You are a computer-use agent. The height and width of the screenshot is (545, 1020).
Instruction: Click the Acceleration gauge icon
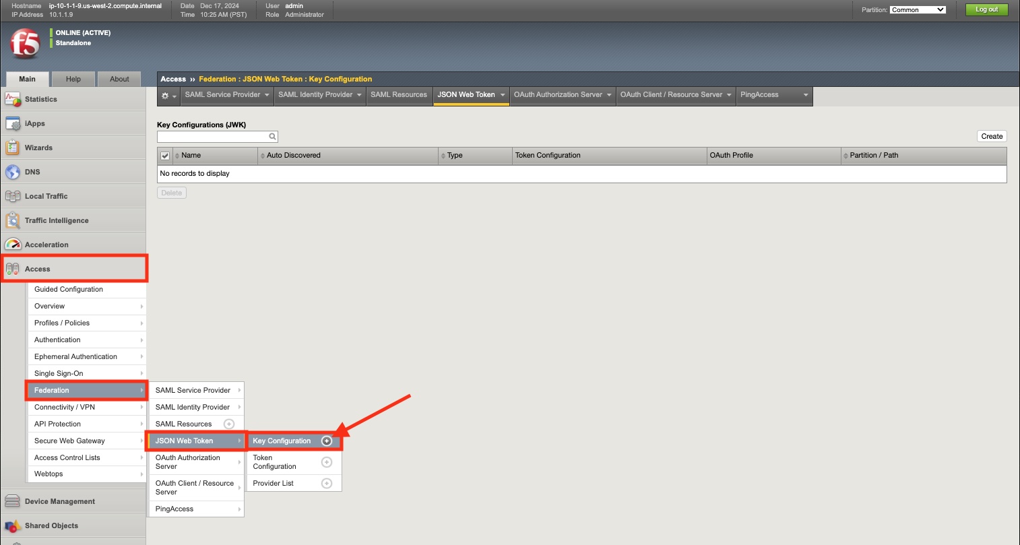click(13, 245)
